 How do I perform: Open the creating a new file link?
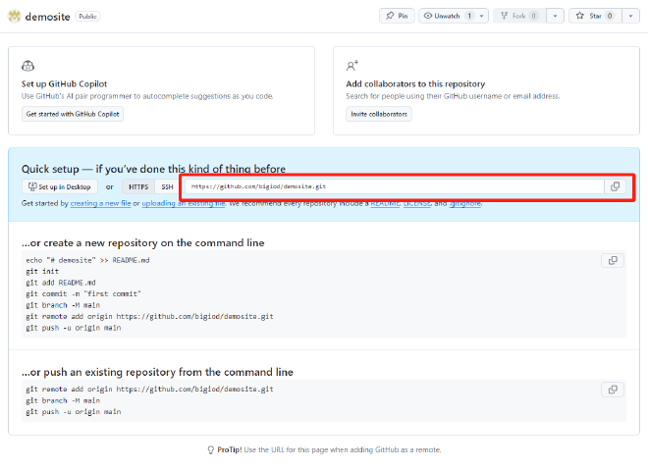100,203
